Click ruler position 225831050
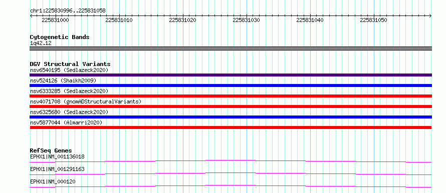This screenshot has height=193, width=446. tap(374, 20)
